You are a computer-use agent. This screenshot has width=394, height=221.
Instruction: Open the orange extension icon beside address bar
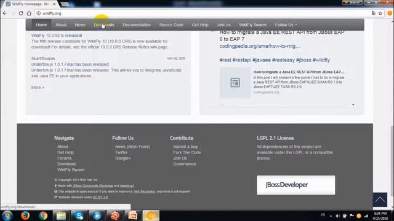pos(390,14)
